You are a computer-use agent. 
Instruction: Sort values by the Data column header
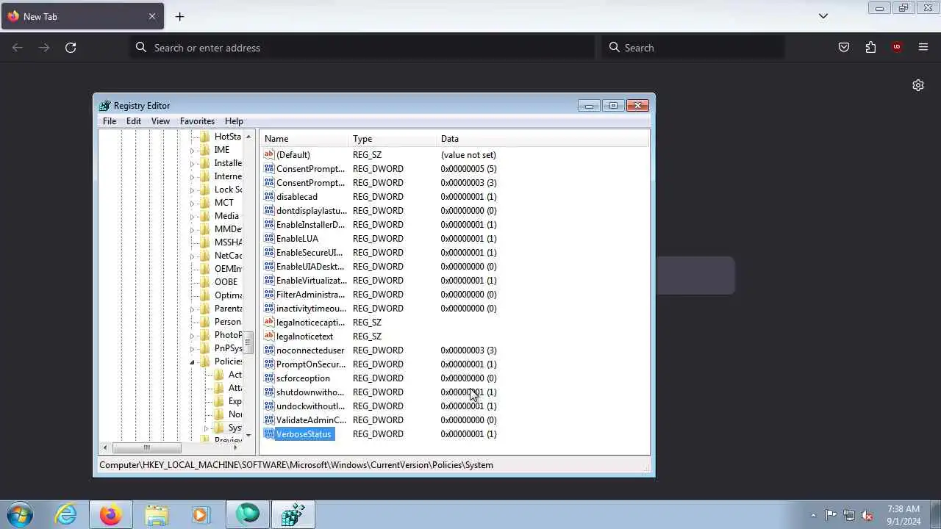[x=543, y=139]
